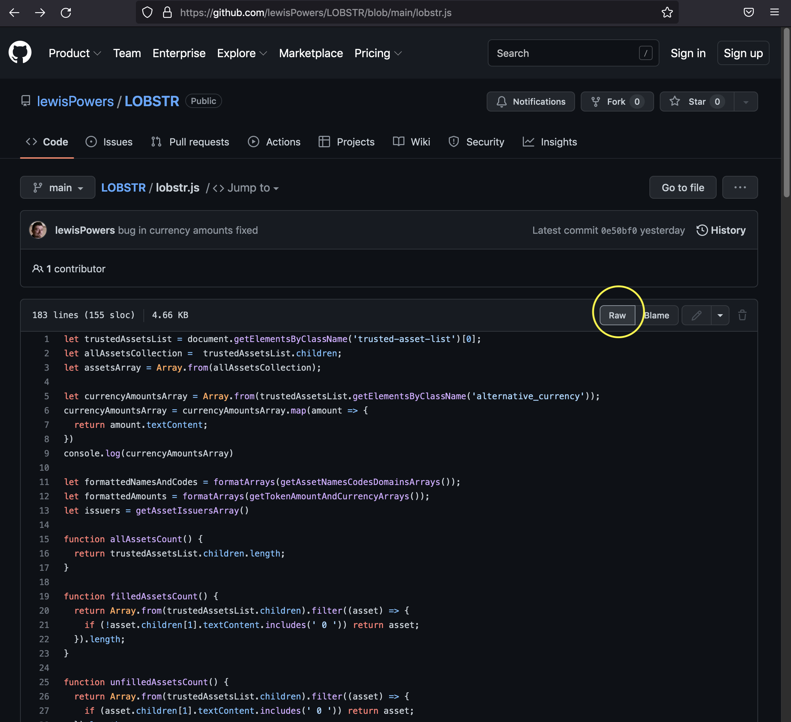The width and height of the screenshot is (791, 722).
Task: Click the three-dots more options button
Action: click(740, 187)
